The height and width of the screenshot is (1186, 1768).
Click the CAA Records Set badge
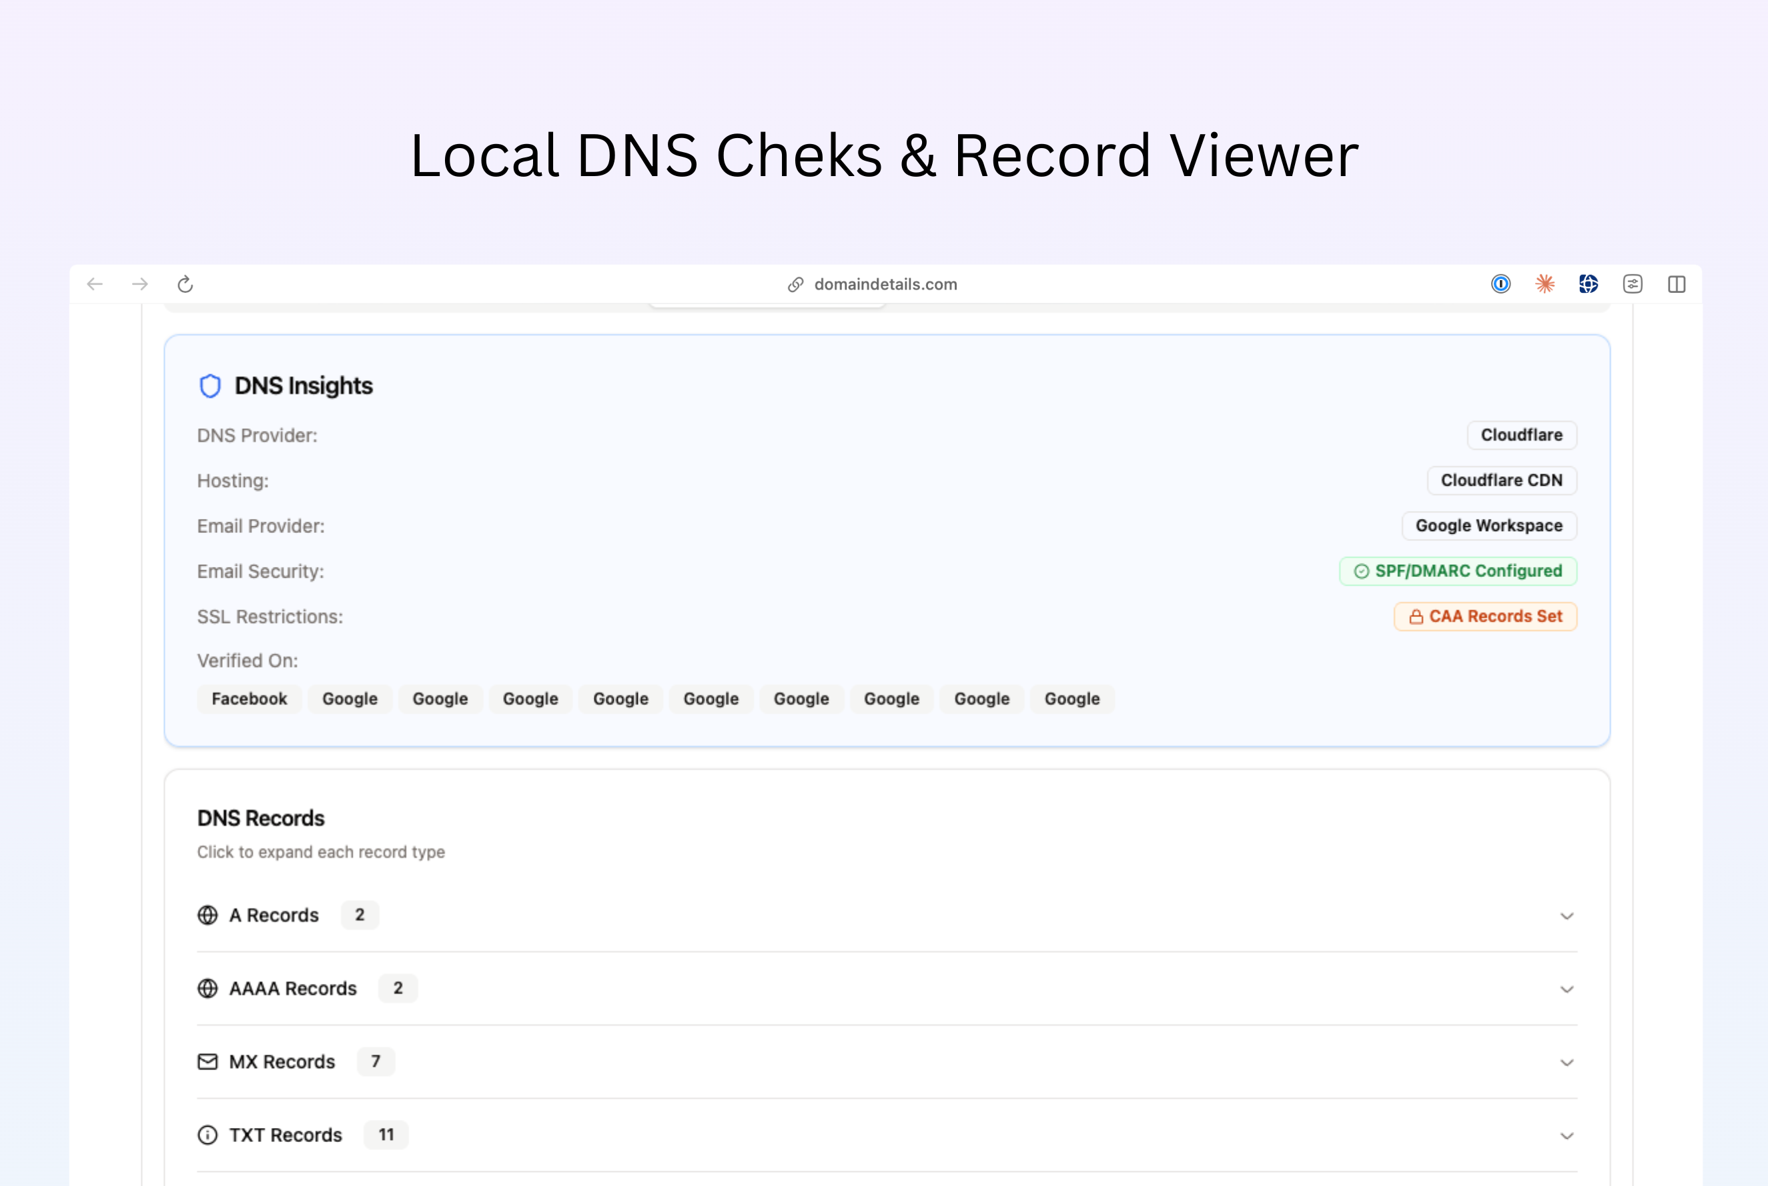[1485, 616]
